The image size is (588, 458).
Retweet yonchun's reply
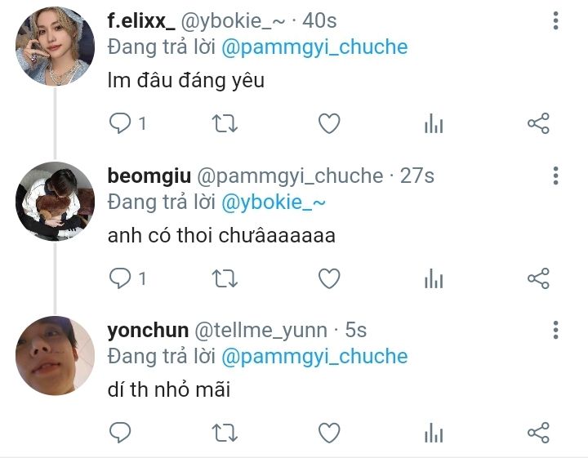(225, 433)
